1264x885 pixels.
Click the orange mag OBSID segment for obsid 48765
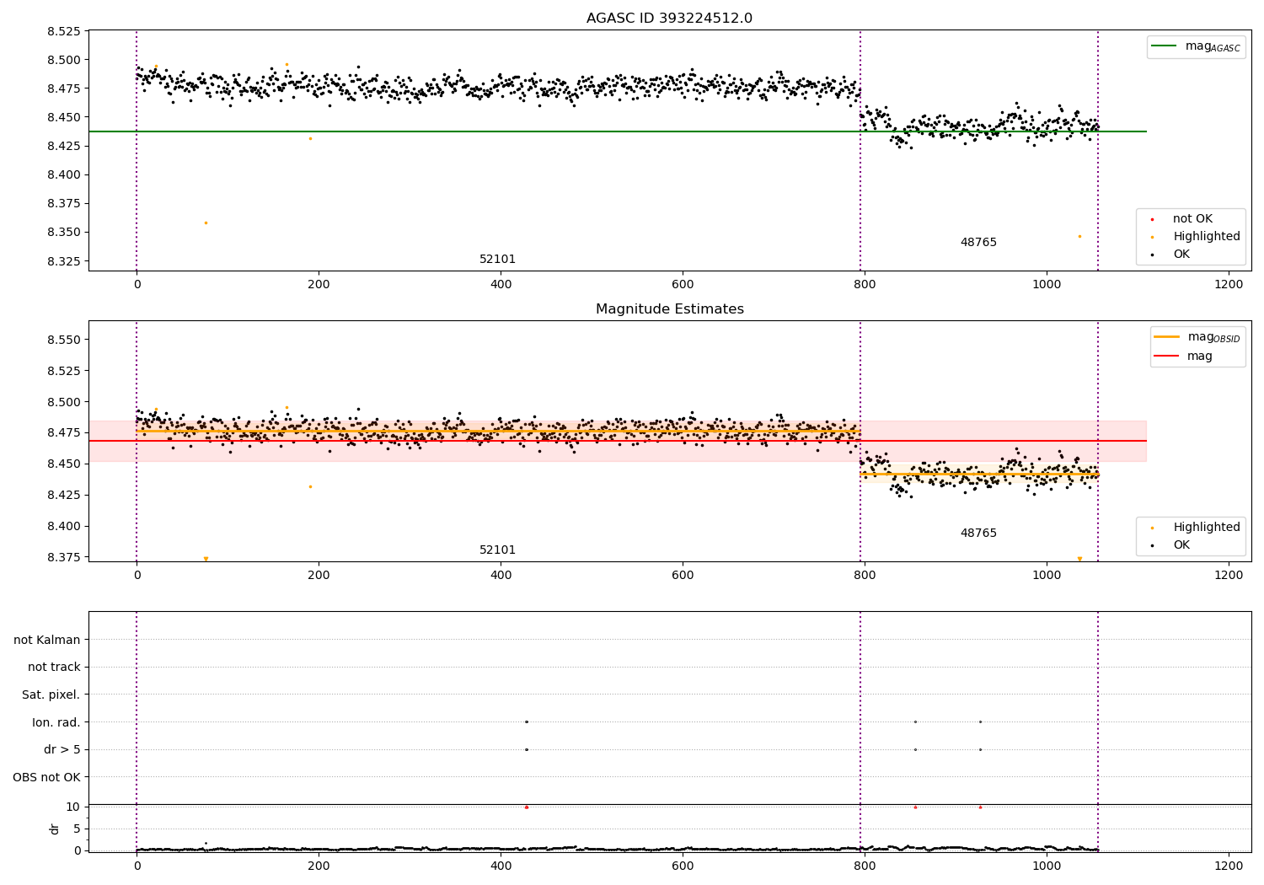click(979, 475)
